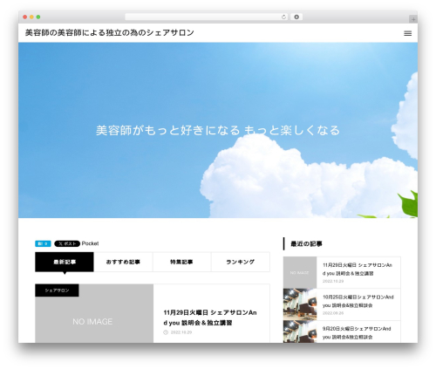Image resolution: width=436 pixels, height=369 pixels.
Task: Click the シェアサロン category label
Action: click(57, 290)
